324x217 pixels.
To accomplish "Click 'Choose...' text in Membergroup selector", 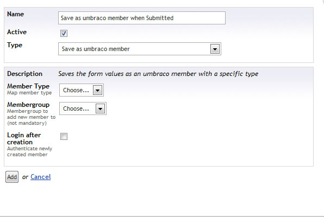I will point(76,108).
